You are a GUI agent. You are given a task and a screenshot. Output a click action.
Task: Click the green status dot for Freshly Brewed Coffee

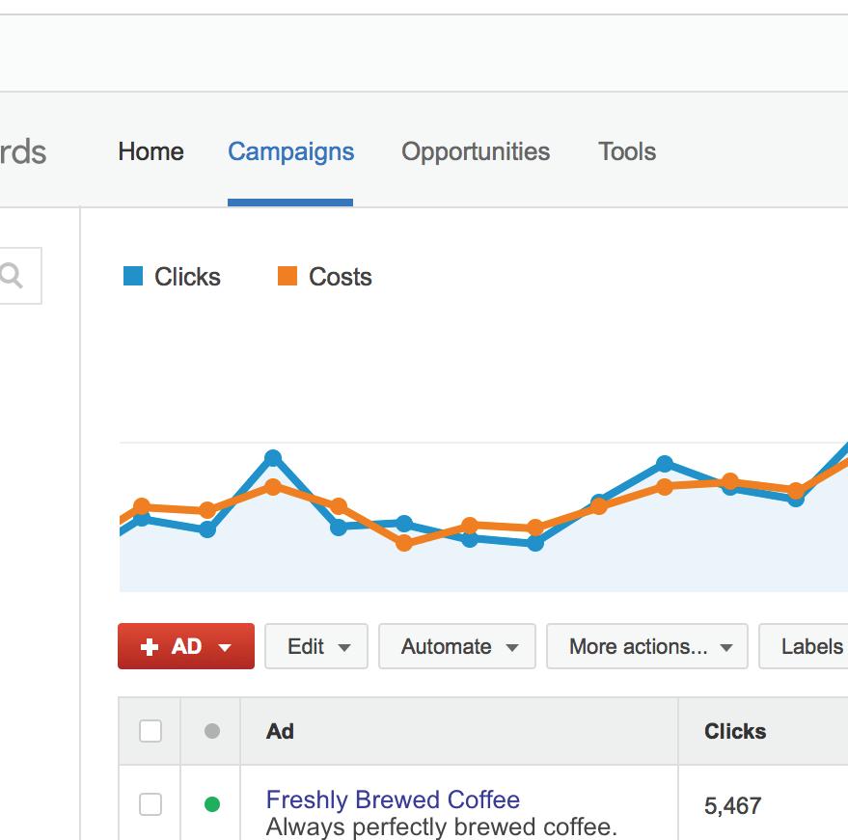pos(212,804)
